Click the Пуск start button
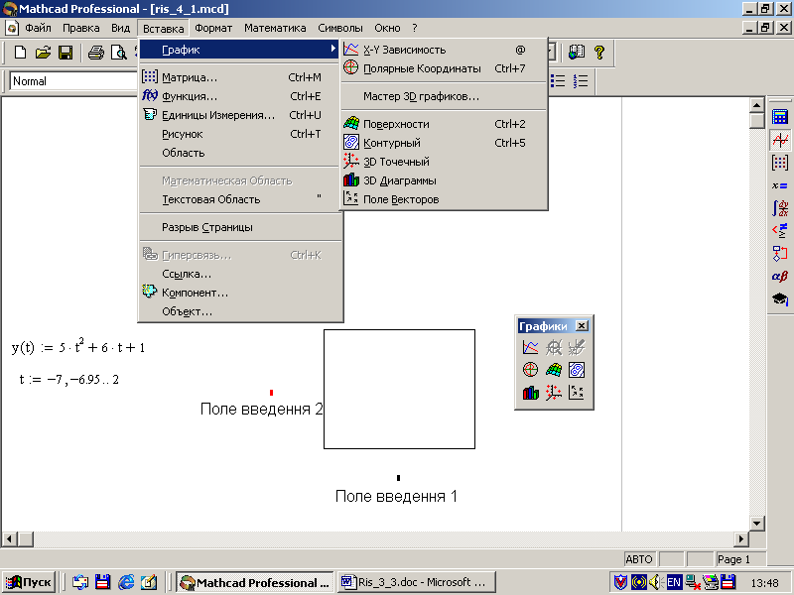 click(29, 582)
